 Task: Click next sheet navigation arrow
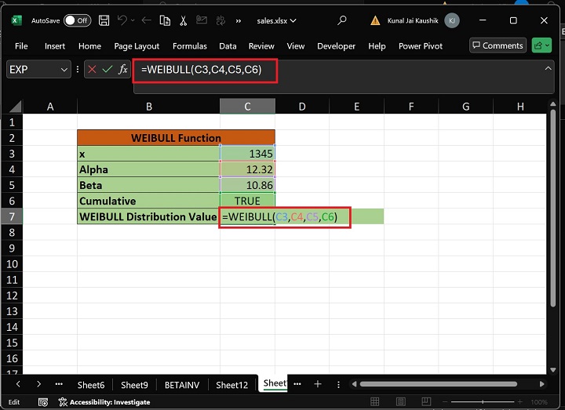pos(38,384)
